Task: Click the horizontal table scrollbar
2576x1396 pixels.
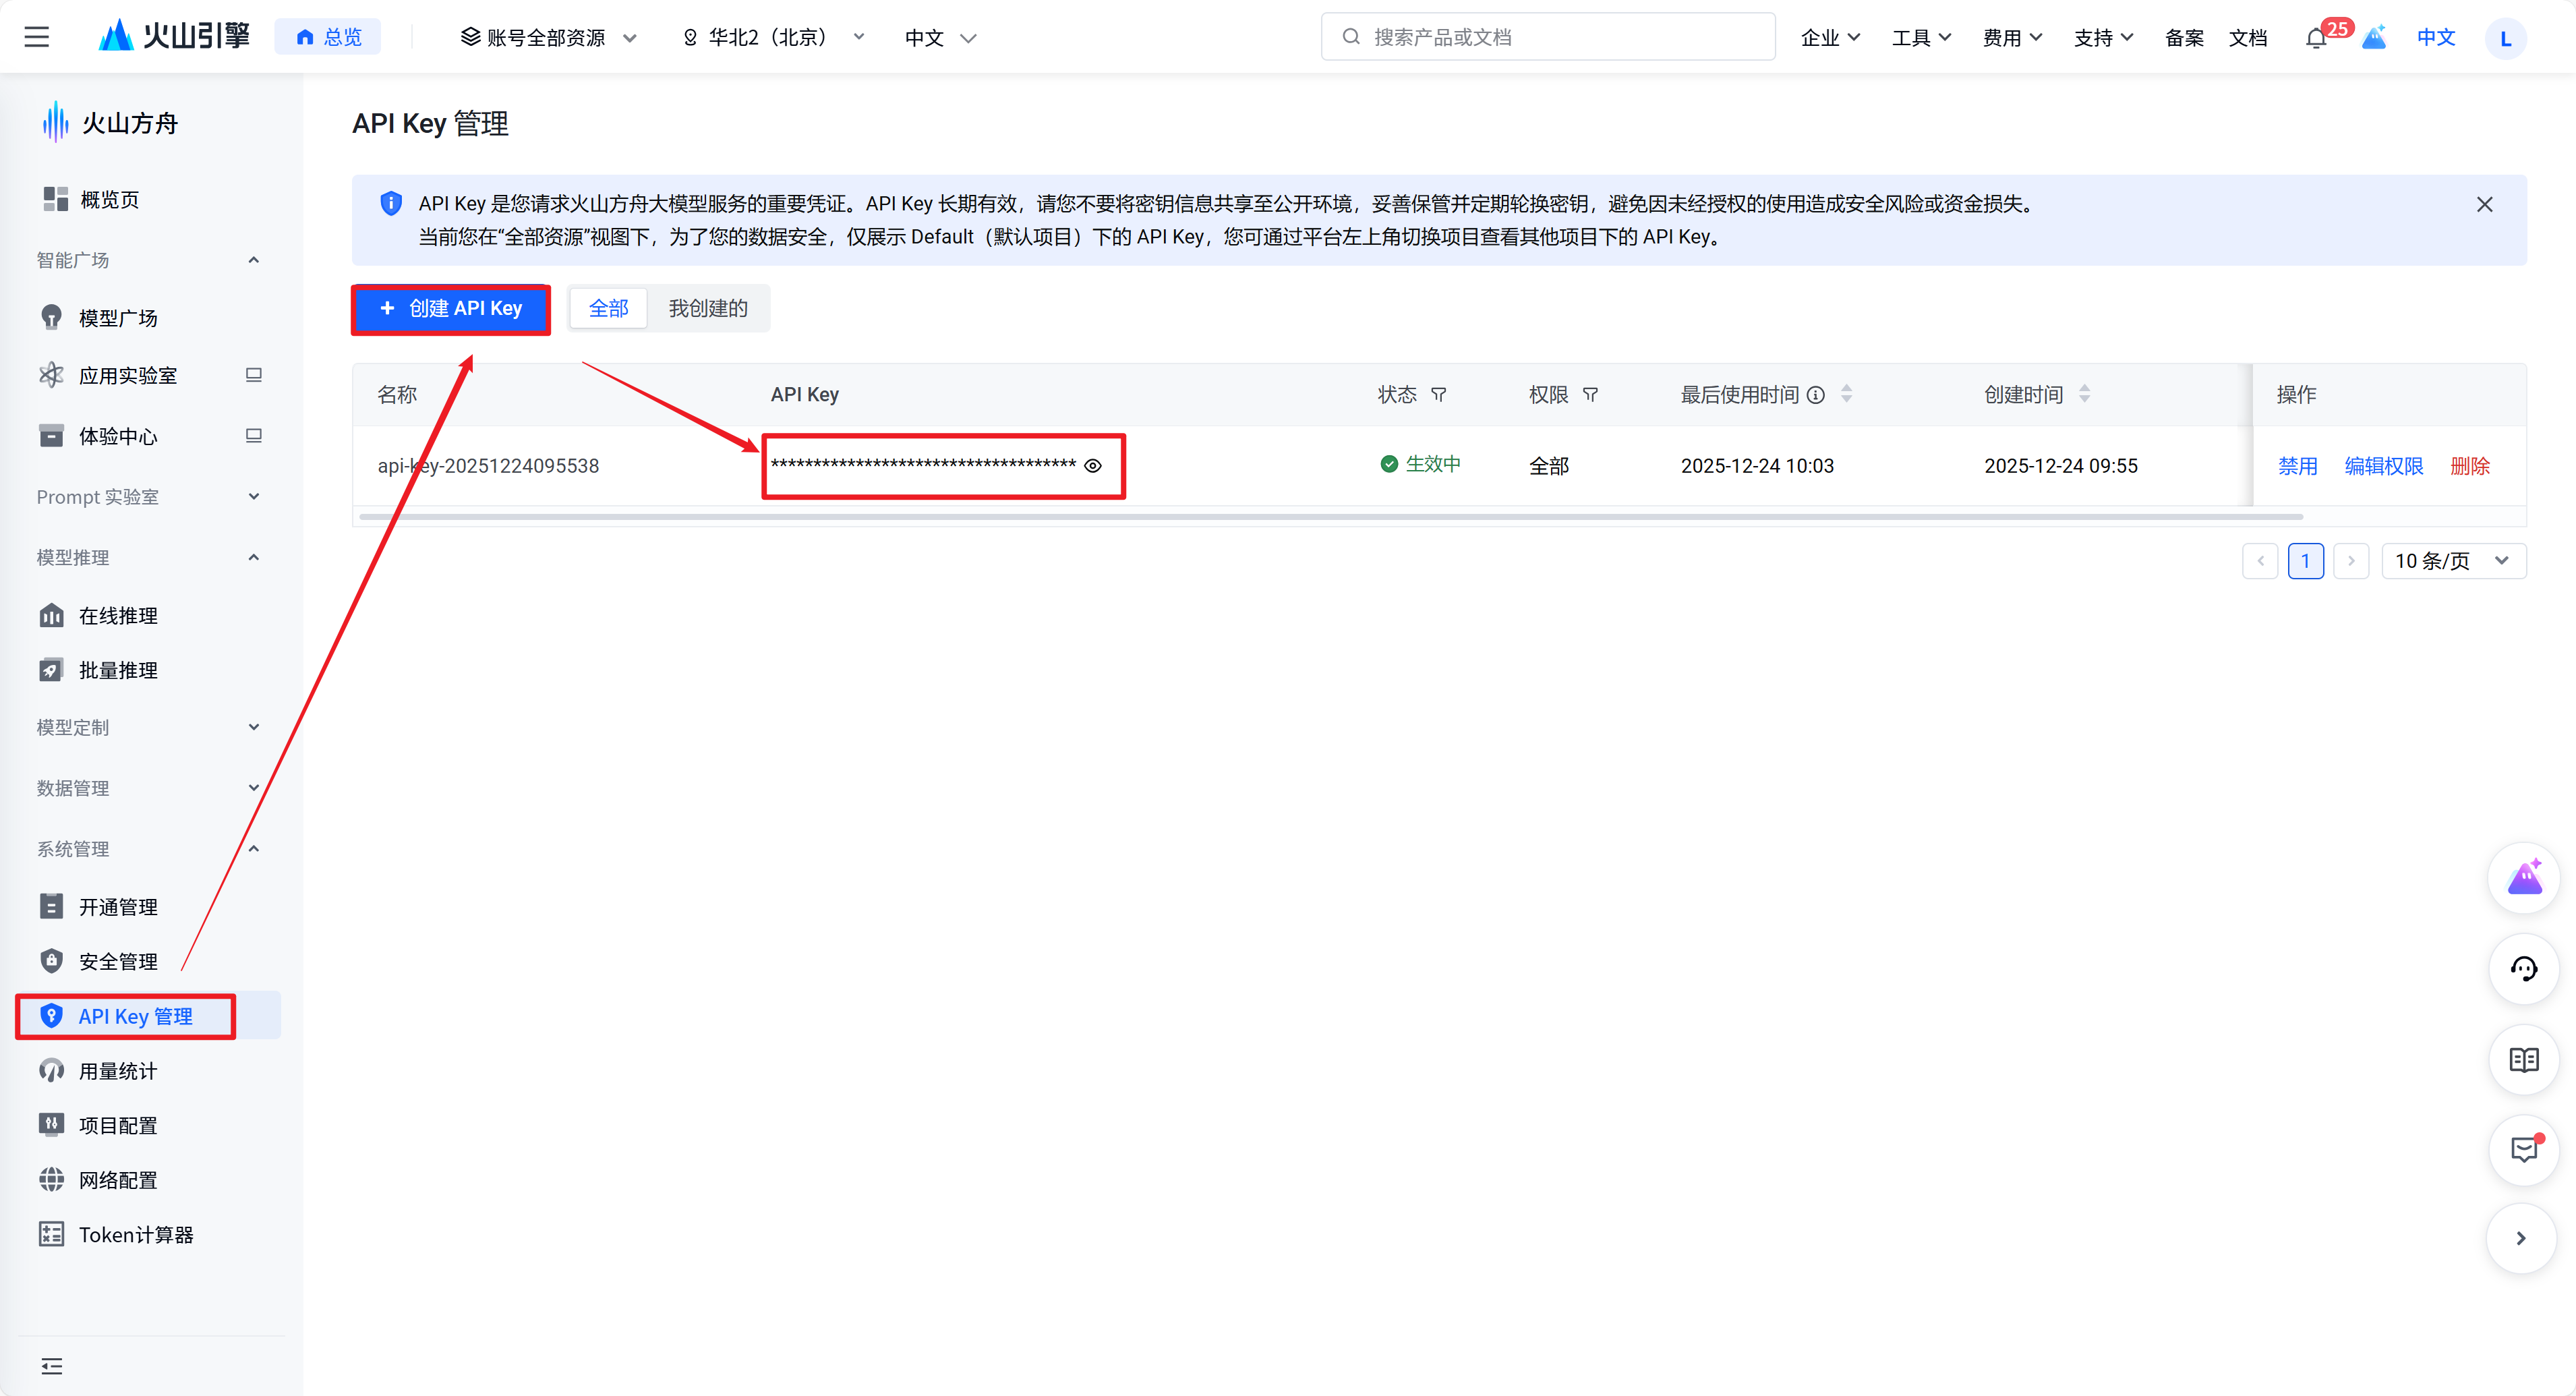Action: pos(1330,517)
